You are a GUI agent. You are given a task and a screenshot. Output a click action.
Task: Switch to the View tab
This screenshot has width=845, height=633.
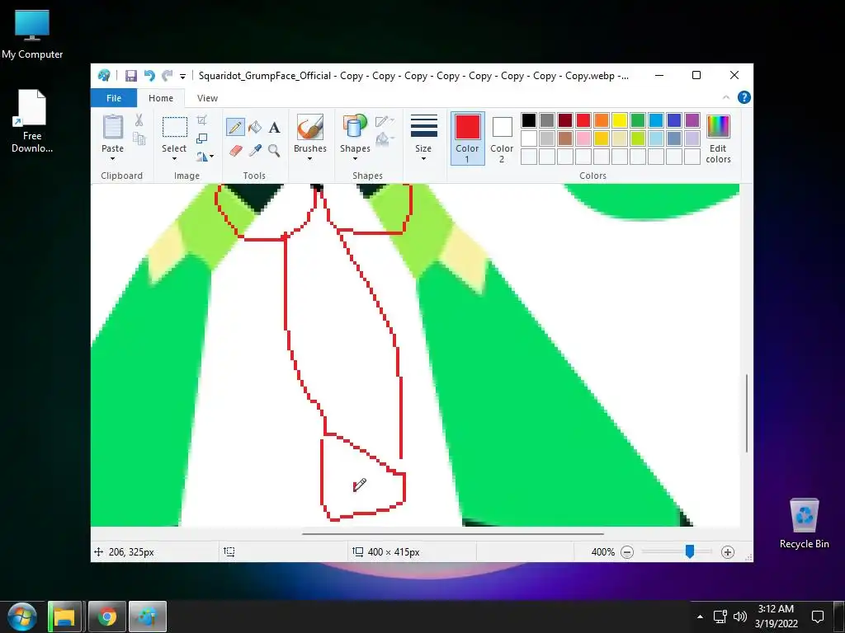point(207,98)
